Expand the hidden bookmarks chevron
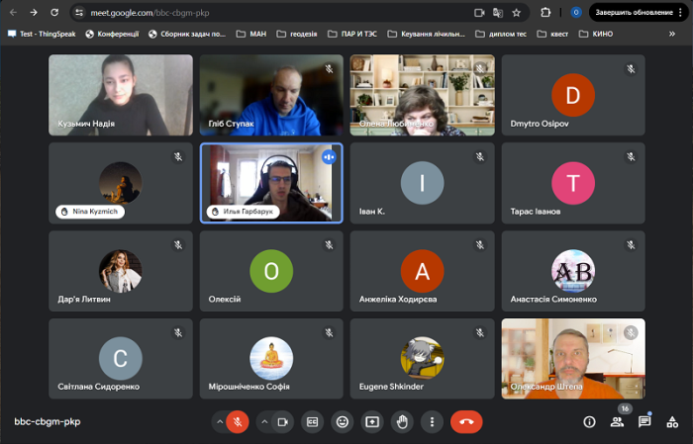693x444 pixels. [x=672, y=34]
